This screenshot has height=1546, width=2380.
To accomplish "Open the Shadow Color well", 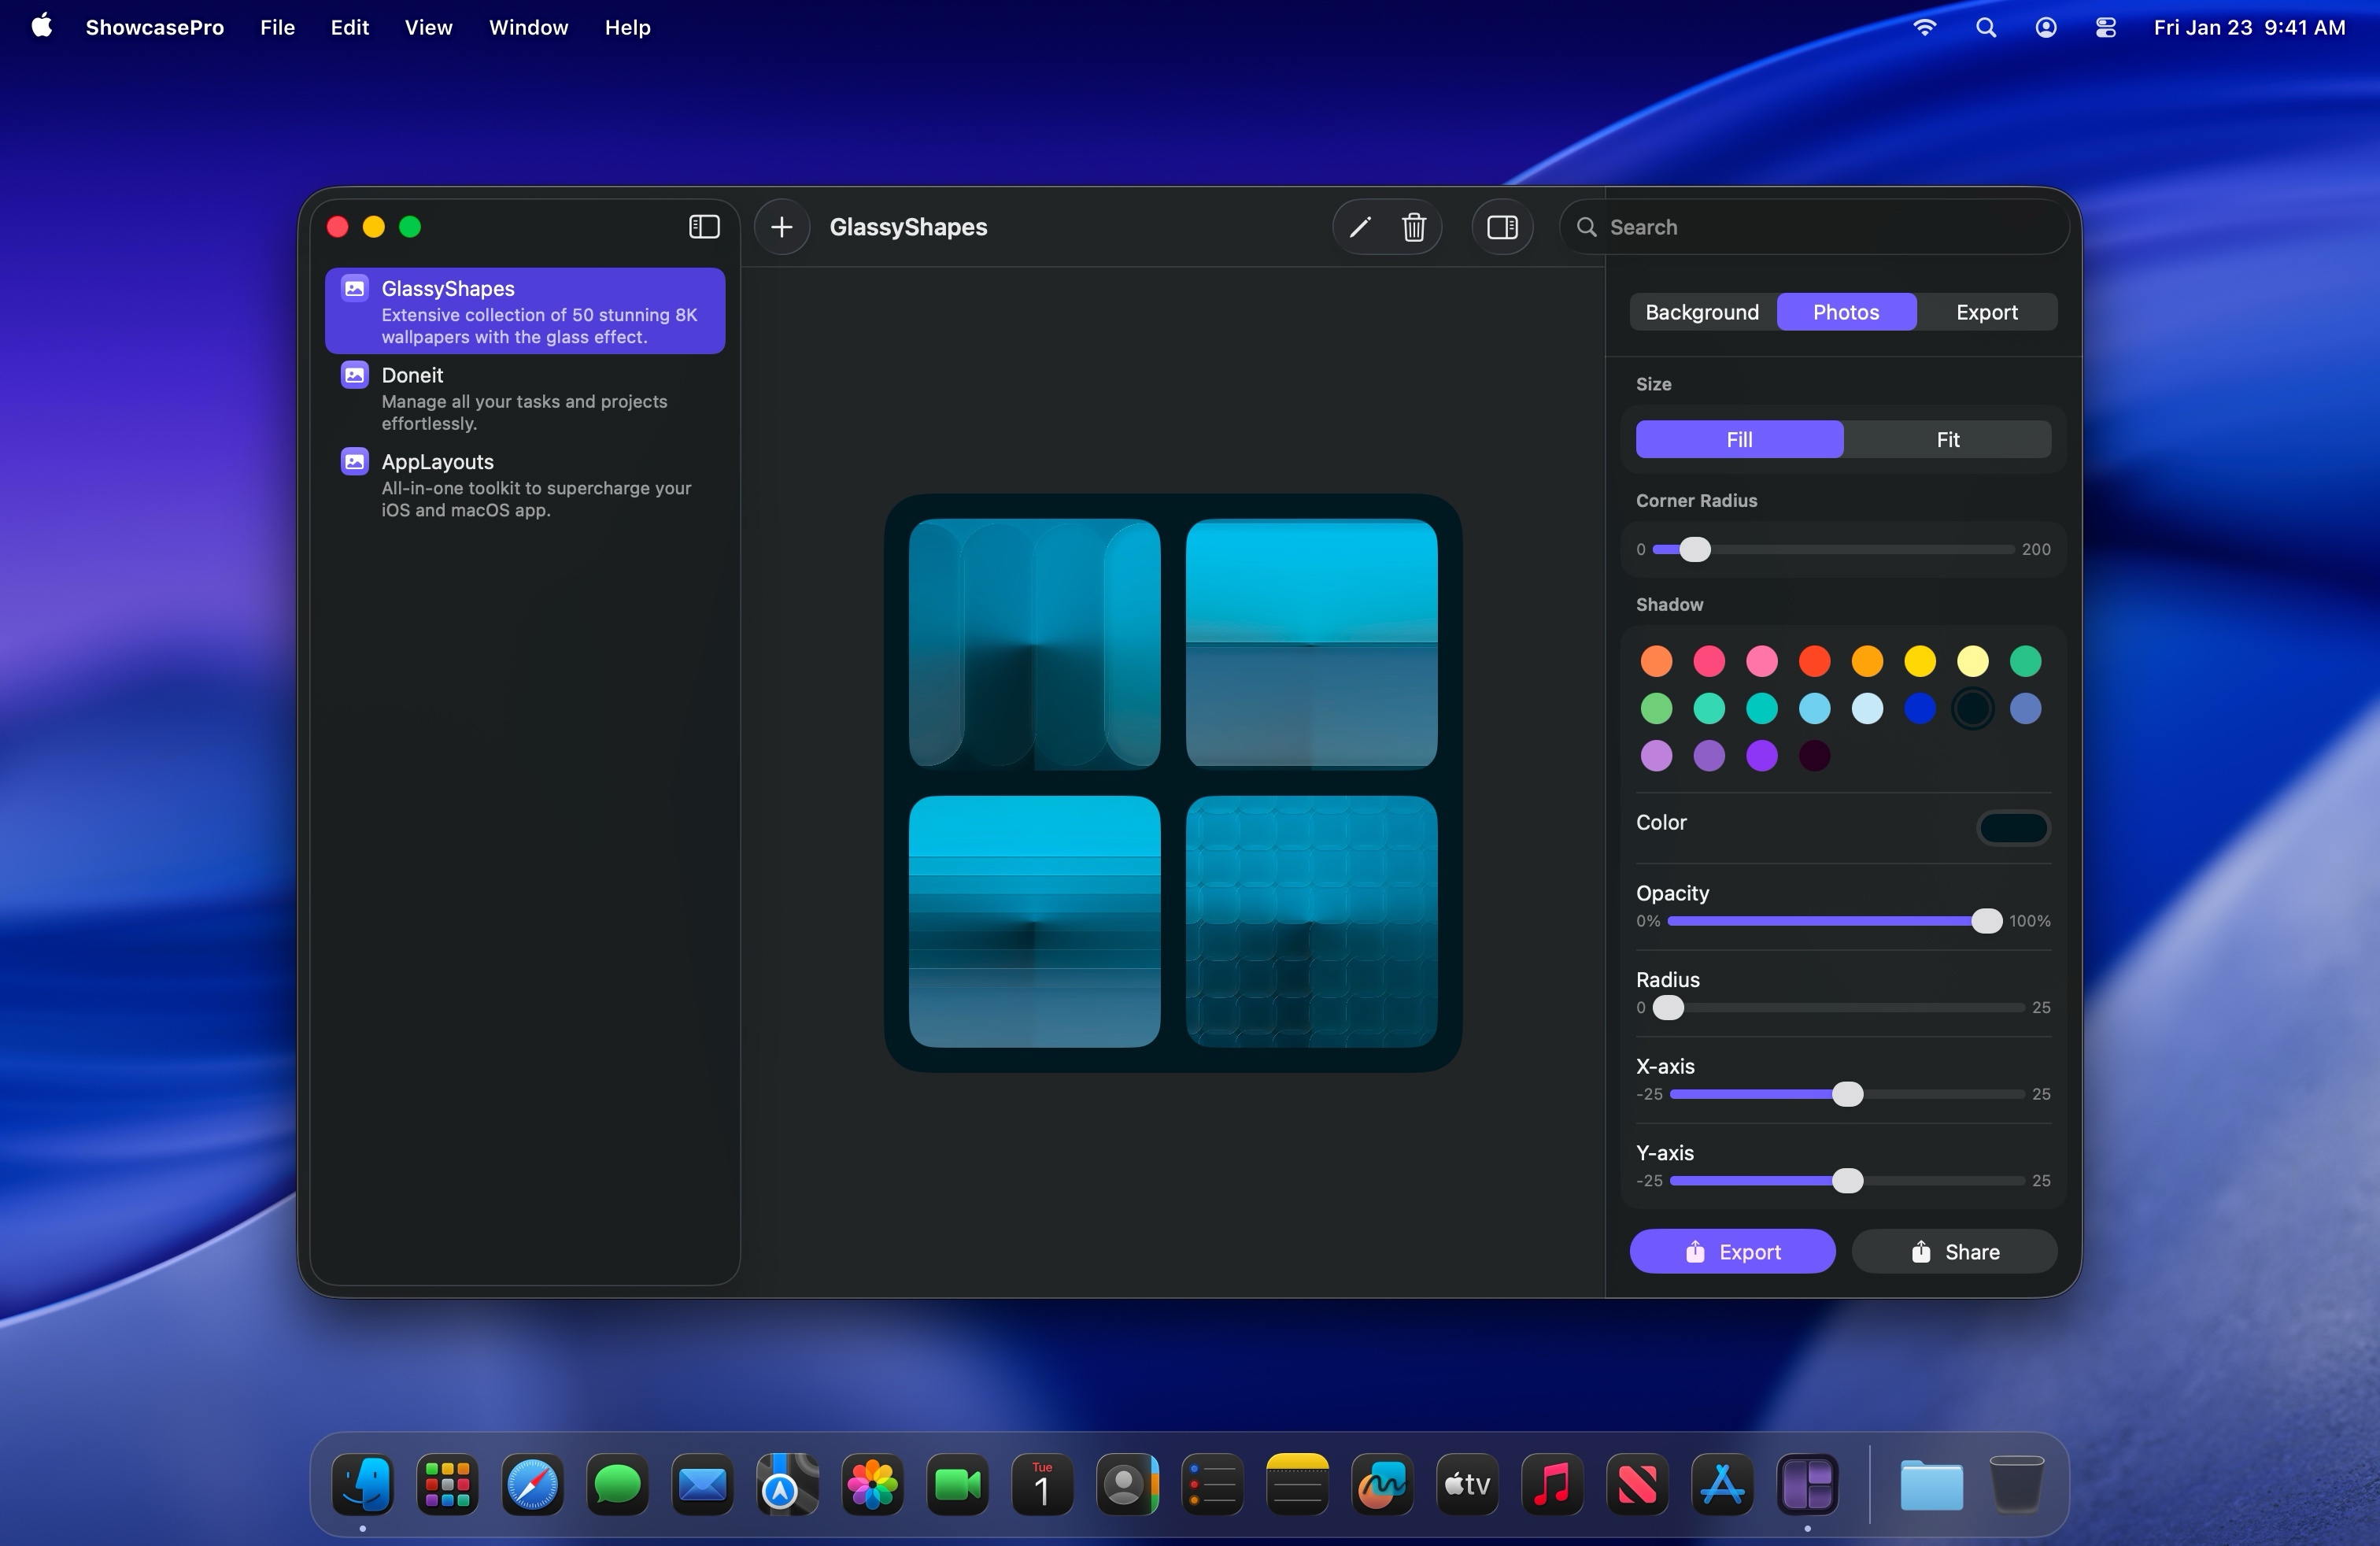I will coord(2013,827).
